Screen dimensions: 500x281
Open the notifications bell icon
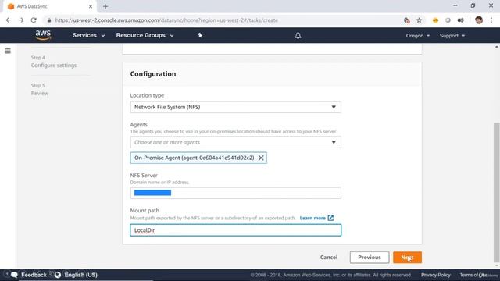click(x=298, y=36)
